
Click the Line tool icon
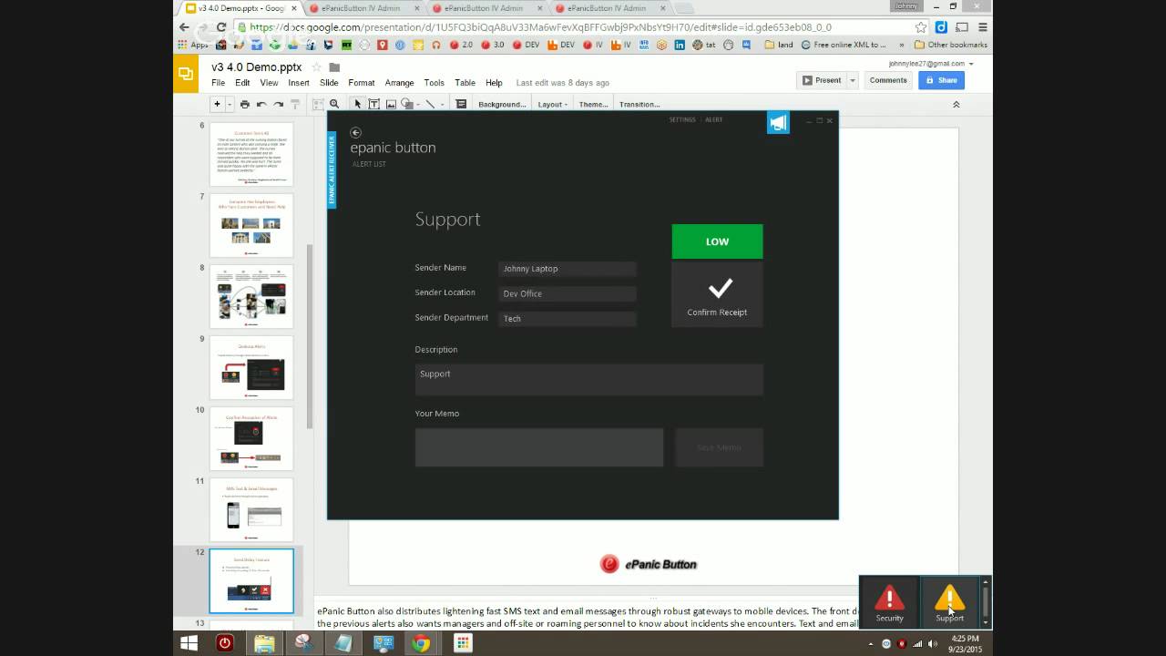click(430, 104)
